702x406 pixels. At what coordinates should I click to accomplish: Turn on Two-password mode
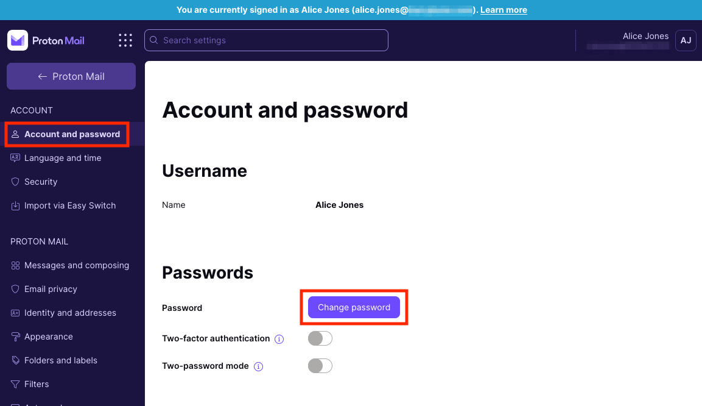tap(320, 366)
